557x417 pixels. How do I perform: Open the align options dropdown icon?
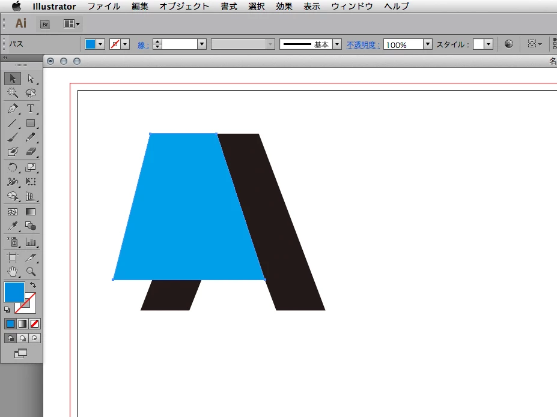coord(535,44)
